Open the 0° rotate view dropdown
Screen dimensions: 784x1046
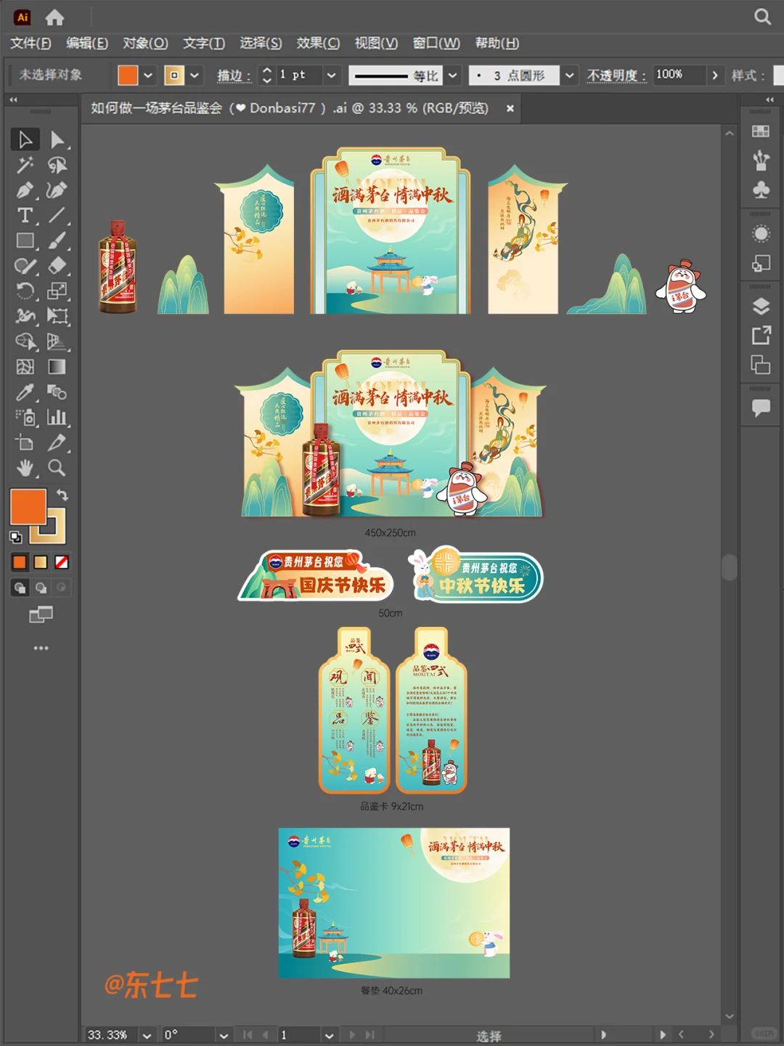click(224, 1035)
